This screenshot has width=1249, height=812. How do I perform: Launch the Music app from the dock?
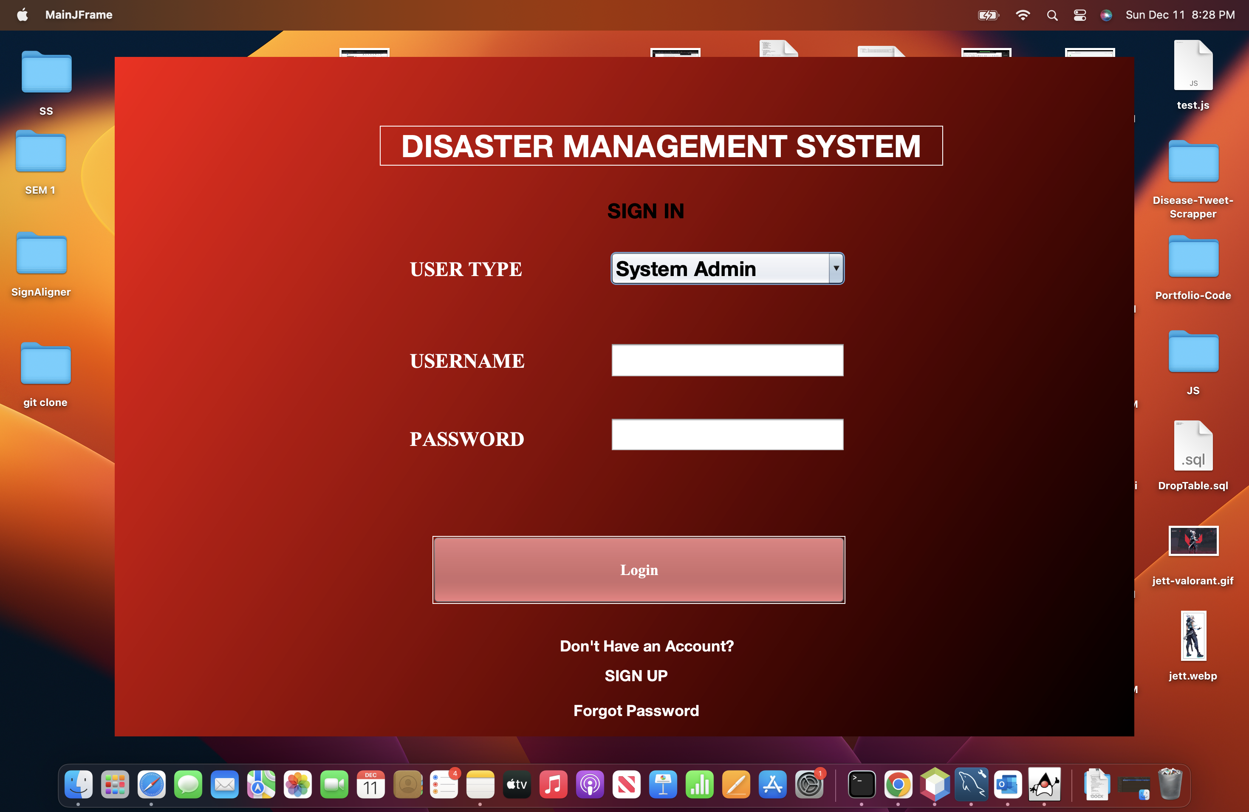tap(553, 785)
